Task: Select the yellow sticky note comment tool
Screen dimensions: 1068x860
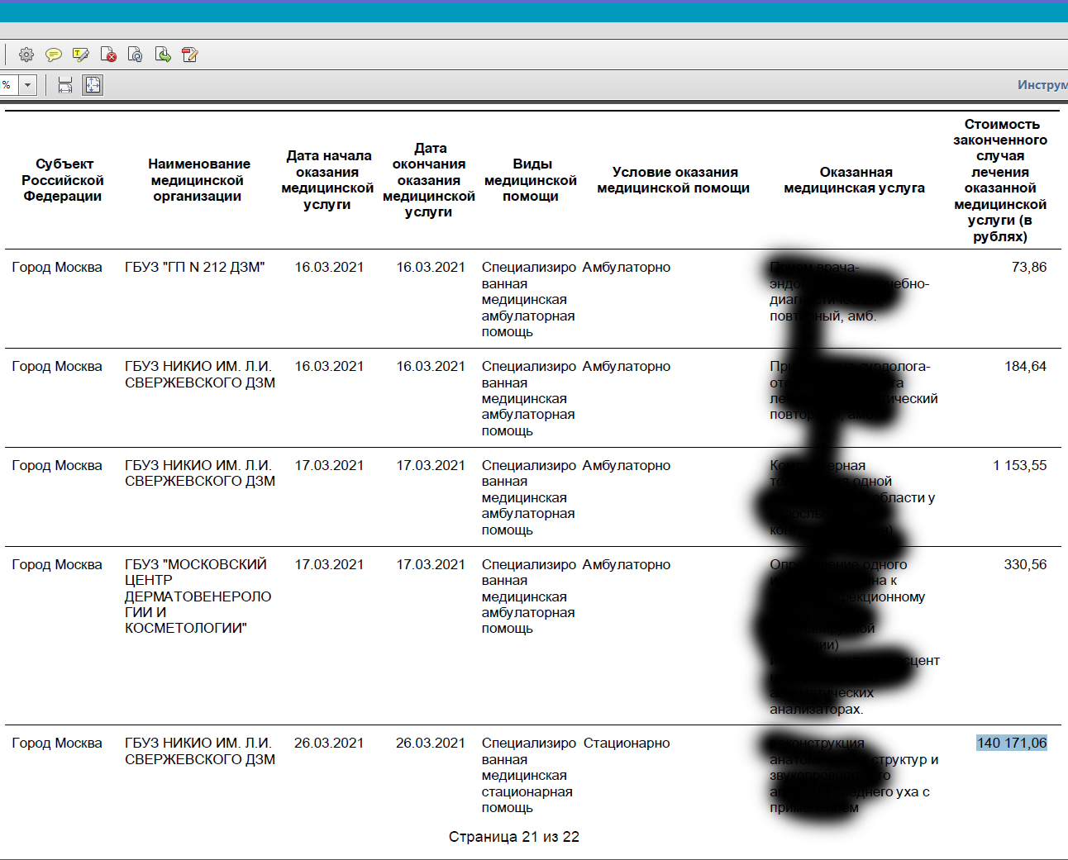Action: click(x=54, y=55)
